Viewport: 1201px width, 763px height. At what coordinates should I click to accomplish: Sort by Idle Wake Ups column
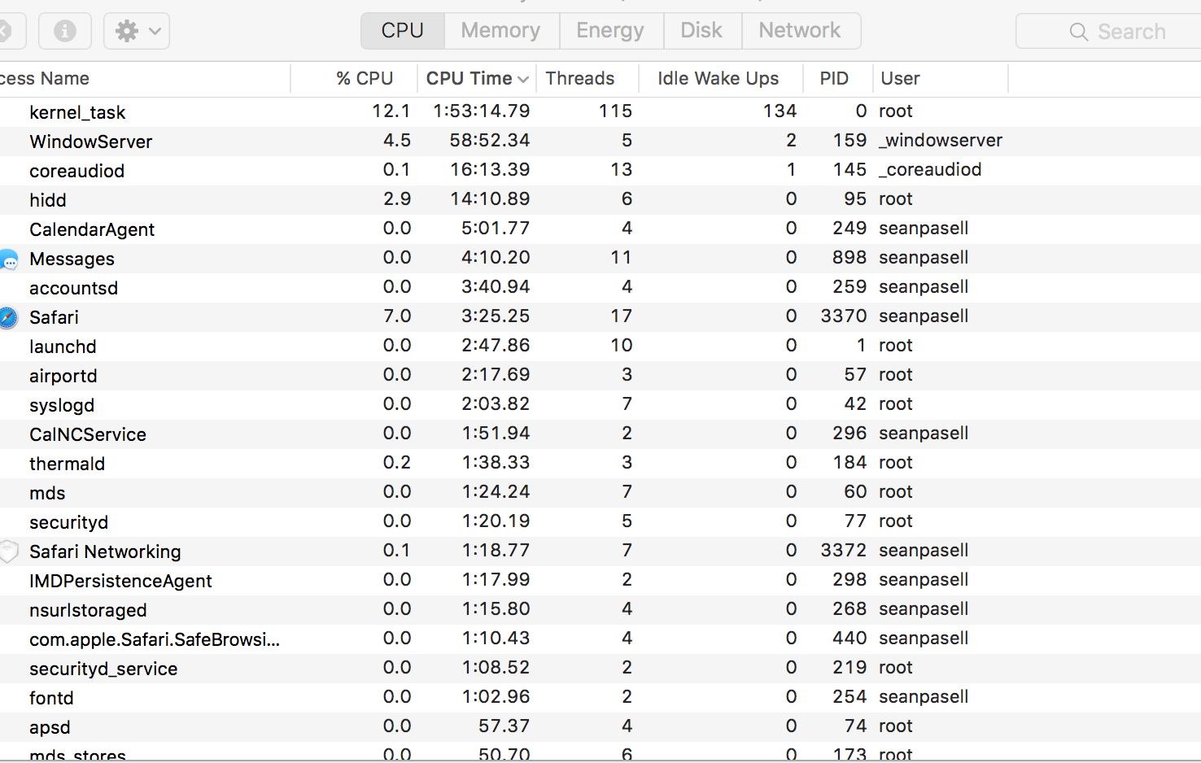(718, 78)
